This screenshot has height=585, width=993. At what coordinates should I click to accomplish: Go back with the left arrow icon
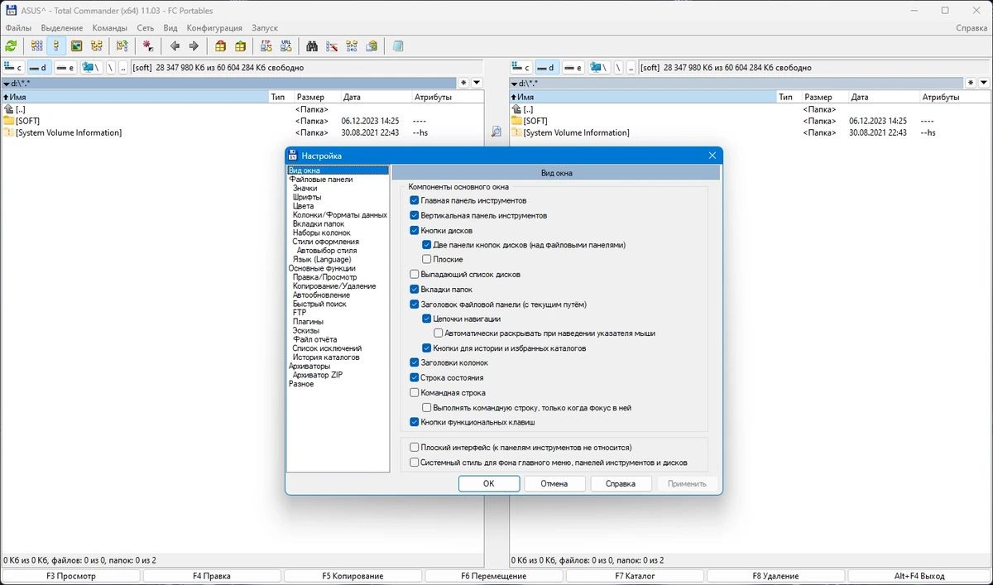[x=175, y=46]
